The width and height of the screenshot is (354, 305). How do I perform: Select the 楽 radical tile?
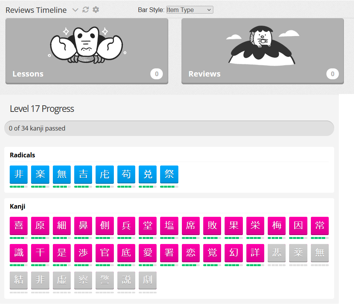(x=40, y=174)
